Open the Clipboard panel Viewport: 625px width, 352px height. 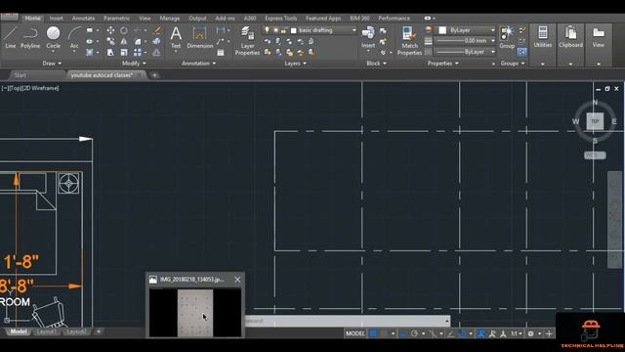pos(570,45)
